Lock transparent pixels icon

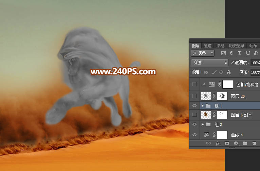pyautogui.click(x=206, y=72)
